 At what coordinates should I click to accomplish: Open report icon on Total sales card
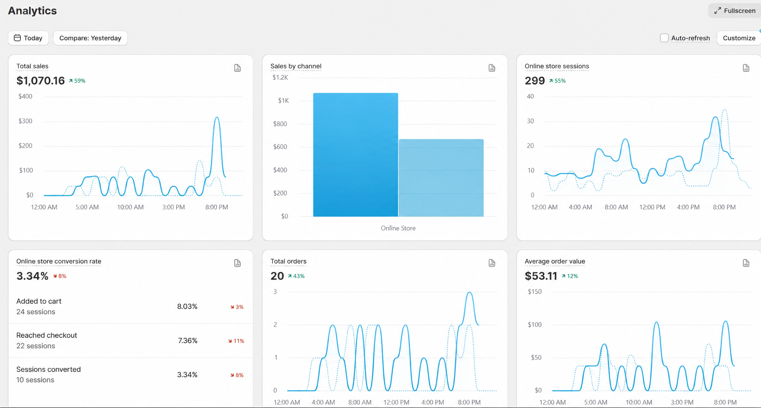237,68
